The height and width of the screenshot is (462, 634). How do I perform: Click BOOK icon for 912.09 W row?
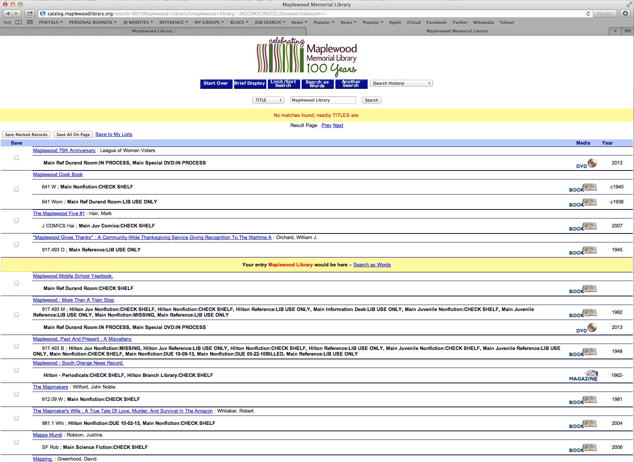pos(583,400)
